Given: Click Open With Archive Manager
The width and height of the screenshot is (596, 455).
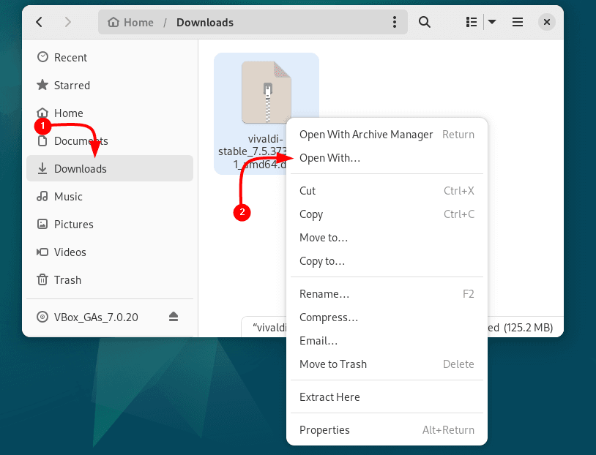Looking at the screenshot, I should click(x=366, y=135).
